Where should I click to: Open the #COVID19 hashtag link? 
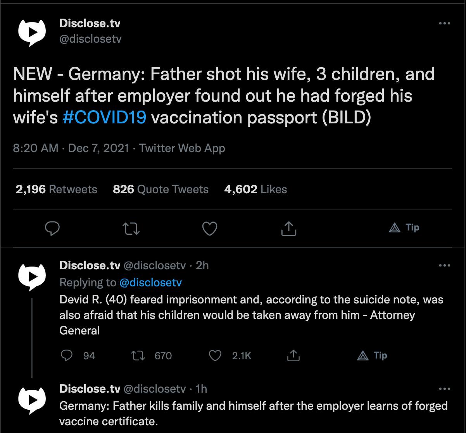click(x=104, y=118)
